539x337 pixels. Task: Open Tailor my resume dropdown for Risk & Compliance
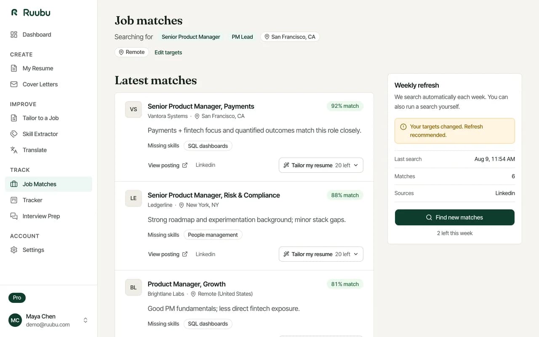321,254
